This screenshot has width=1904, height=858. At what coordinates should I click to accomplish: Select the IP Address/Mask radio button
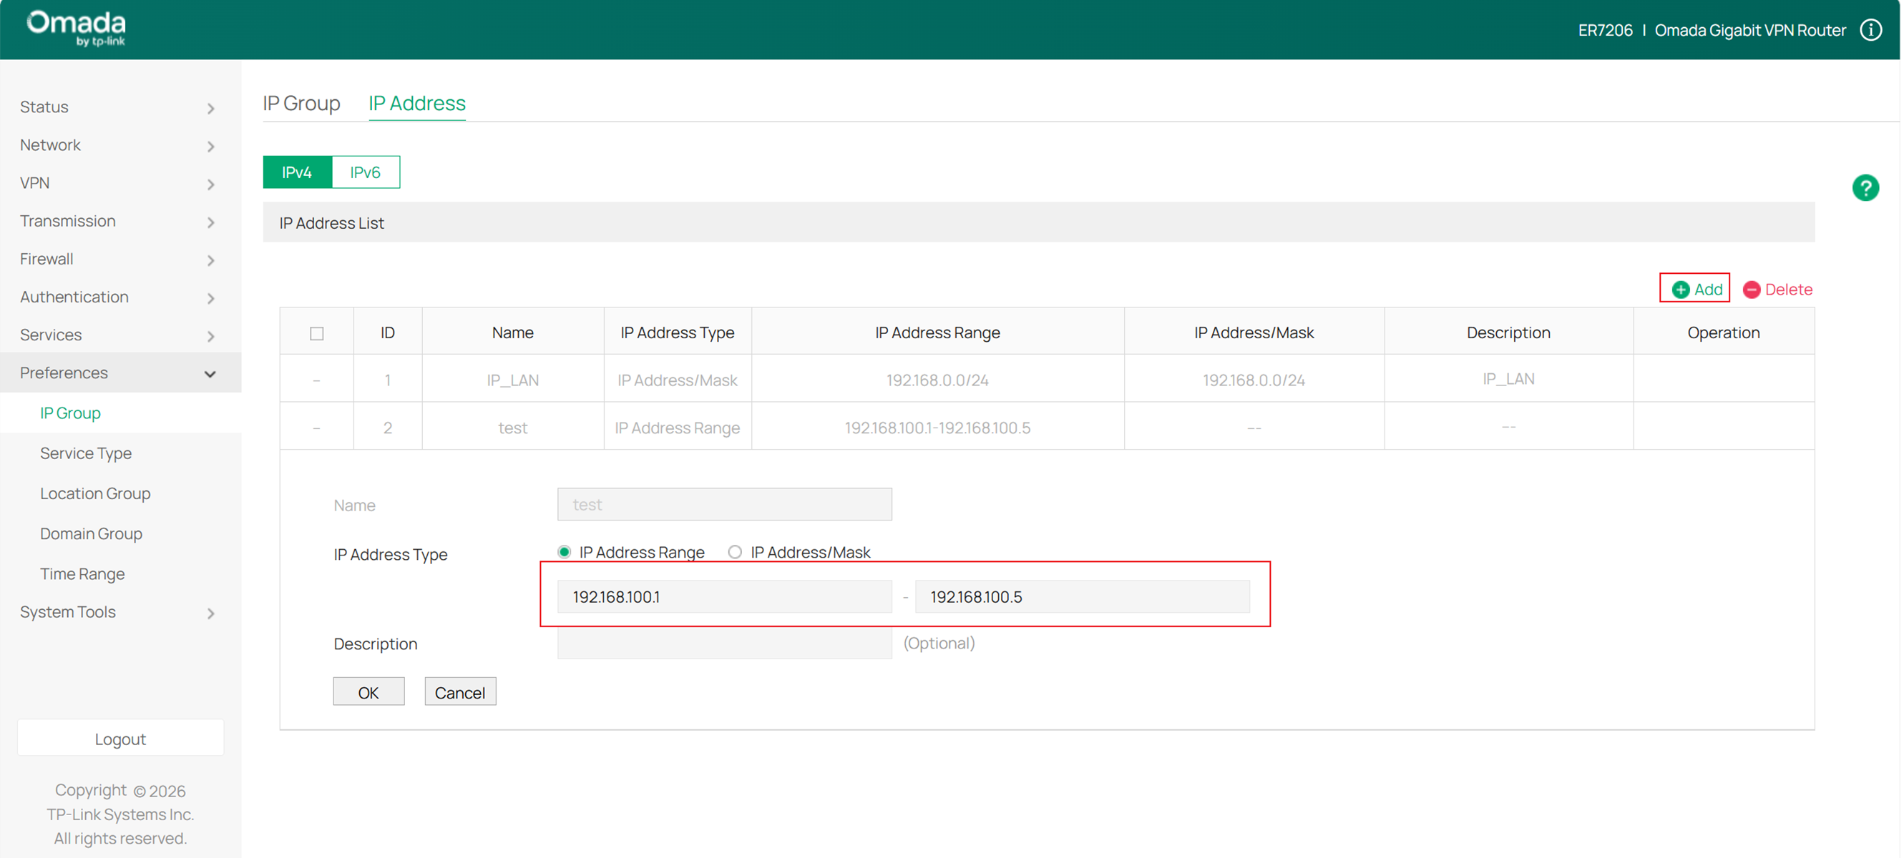point(735,551)
